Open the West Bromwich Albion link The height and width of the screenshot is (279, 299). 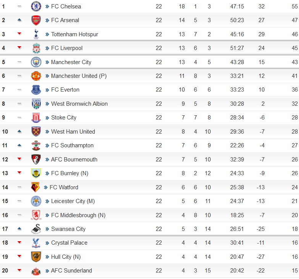tap(79, 104)
